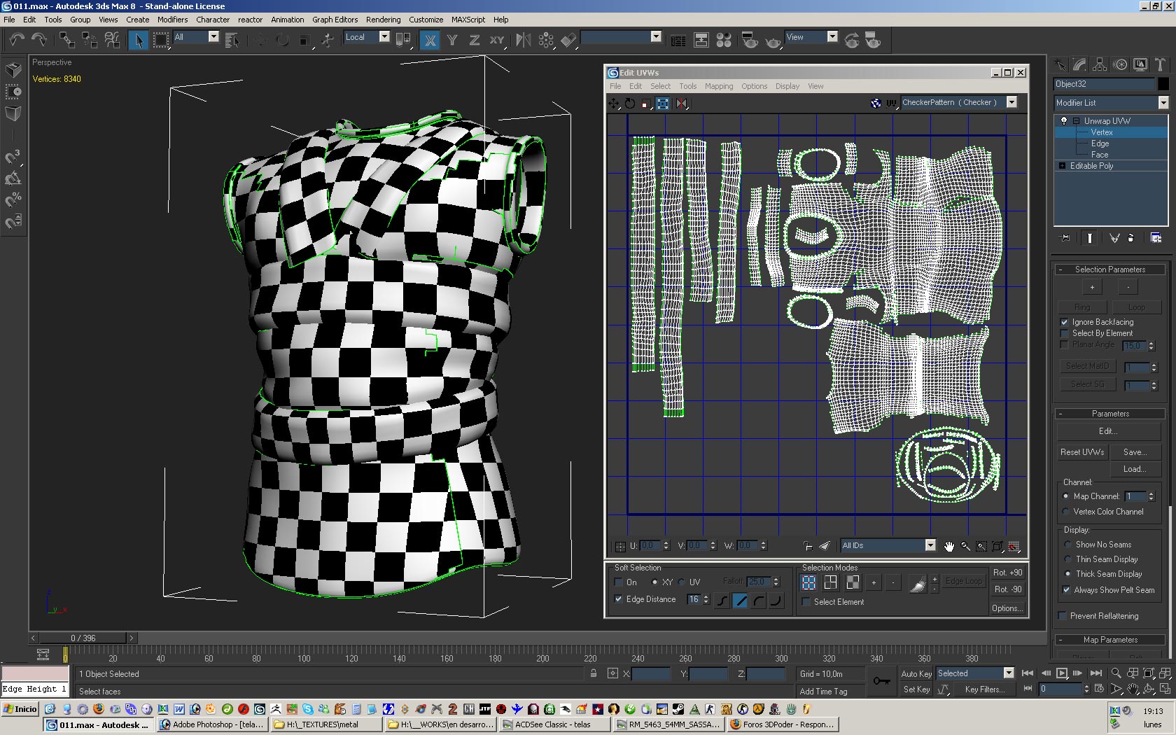1176x735 pixels.
Task: Toggle the Edge Distance checkbox
Action: [x=619, y=599]
